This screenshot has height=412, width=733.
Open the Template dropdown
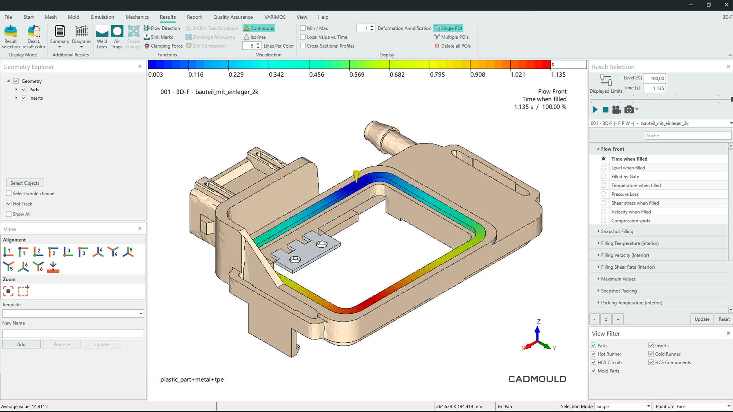click(x=141, y=313)
